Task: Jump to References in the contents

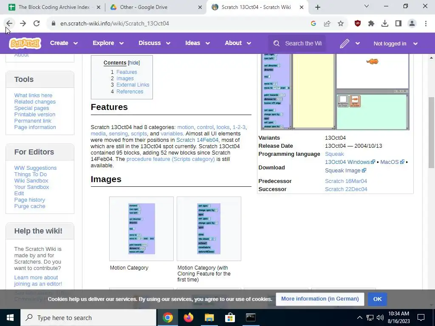Action: (x=130, y=92)
